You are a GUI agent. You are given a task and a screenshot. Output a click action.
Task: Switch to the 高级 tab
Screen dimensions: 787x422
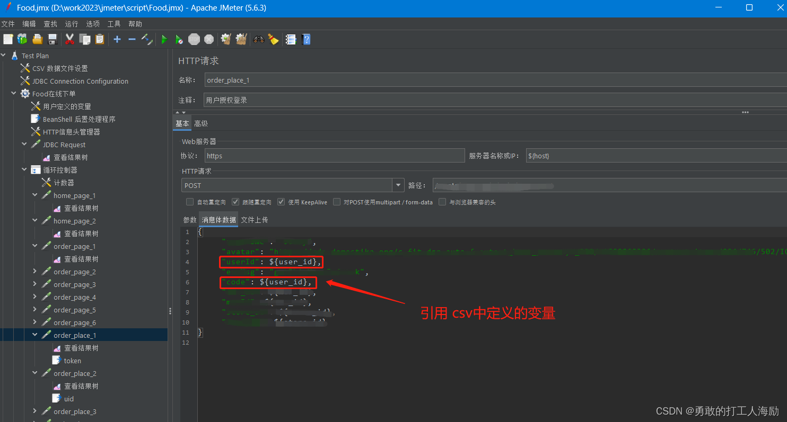201,123
